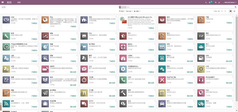238x112 pixels.
Task: Click the 工时表 stopwatch icon
Action: 84,80
